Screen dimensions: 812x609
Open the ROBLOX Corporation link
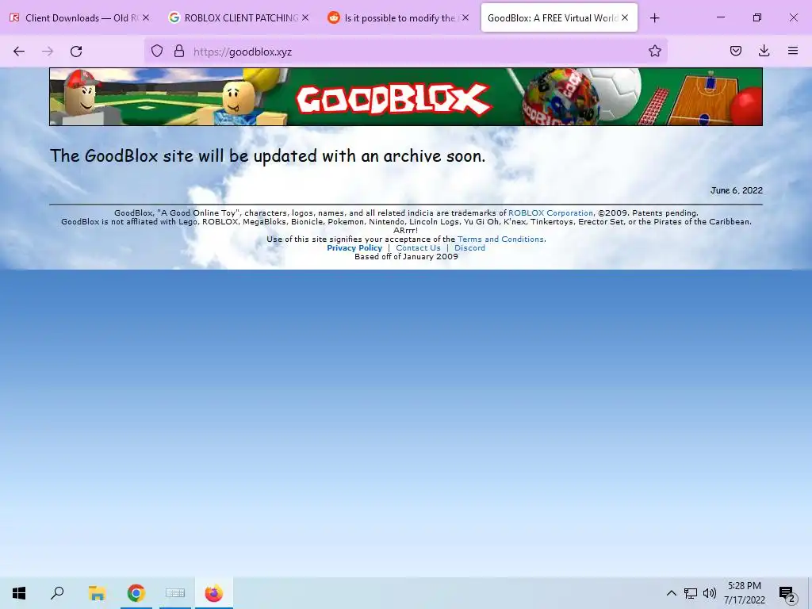point(550,213)
